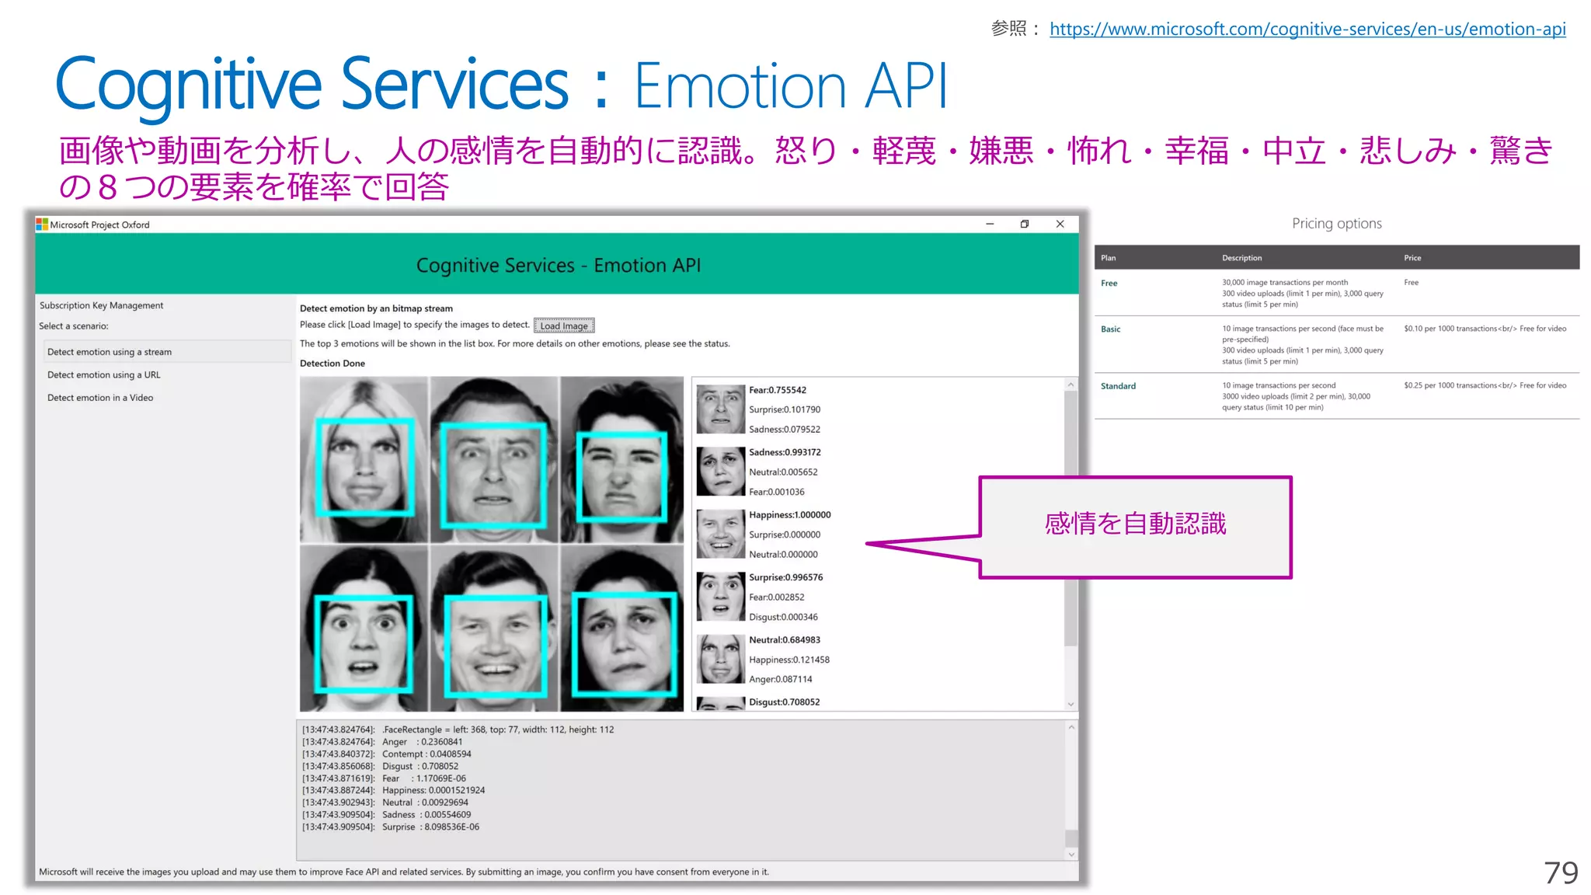Image resolution: width=1591 pixels, height=895 pixels.
Task: Click the log panel scrollbar up arrow
Action: [x=1071, y=727]
